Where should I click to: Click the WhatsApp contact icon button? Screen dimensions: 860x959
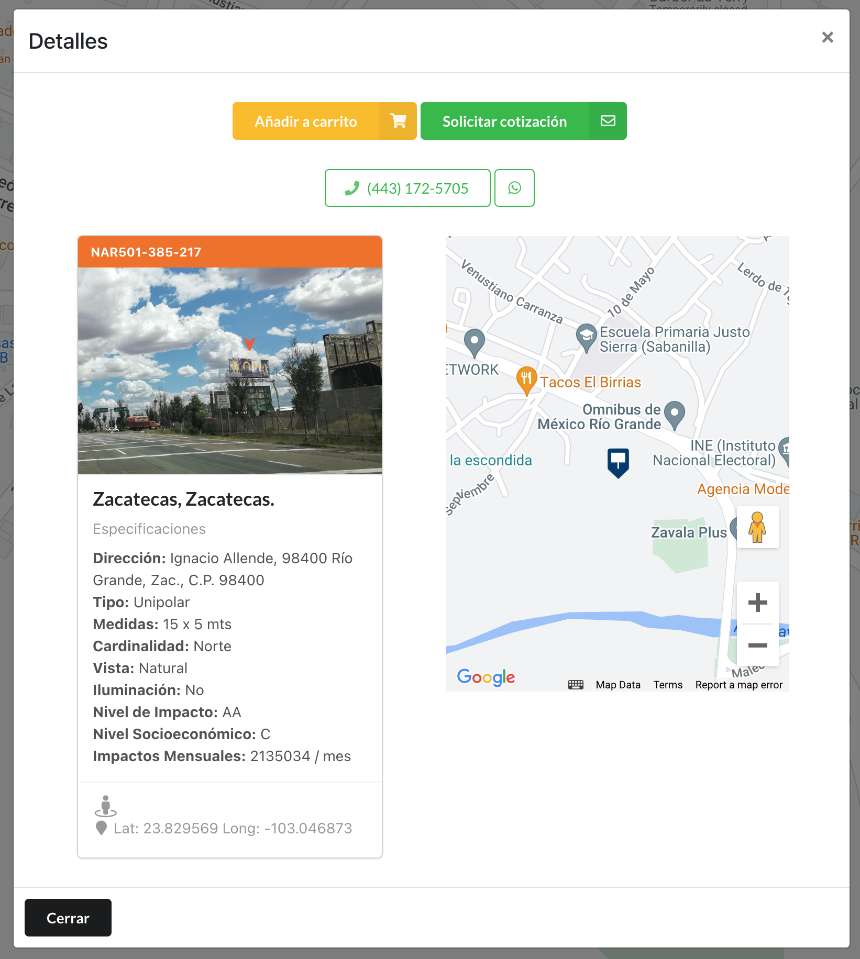pyautogui.click(x=514, y=188)
